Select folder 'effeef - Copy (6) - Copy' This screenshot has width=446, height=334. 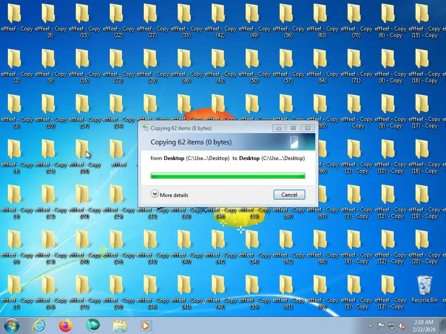click(x=390, y=21)
